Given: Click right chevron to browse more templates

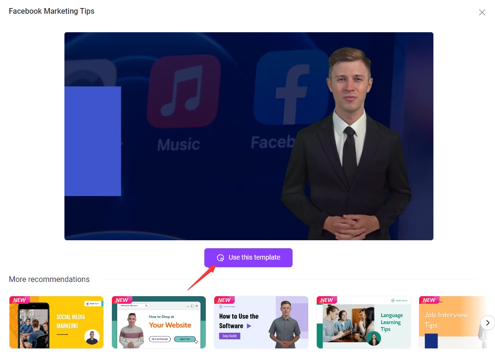Looking at the screenshot, I should pyautogui.click(x=488, y=322).
